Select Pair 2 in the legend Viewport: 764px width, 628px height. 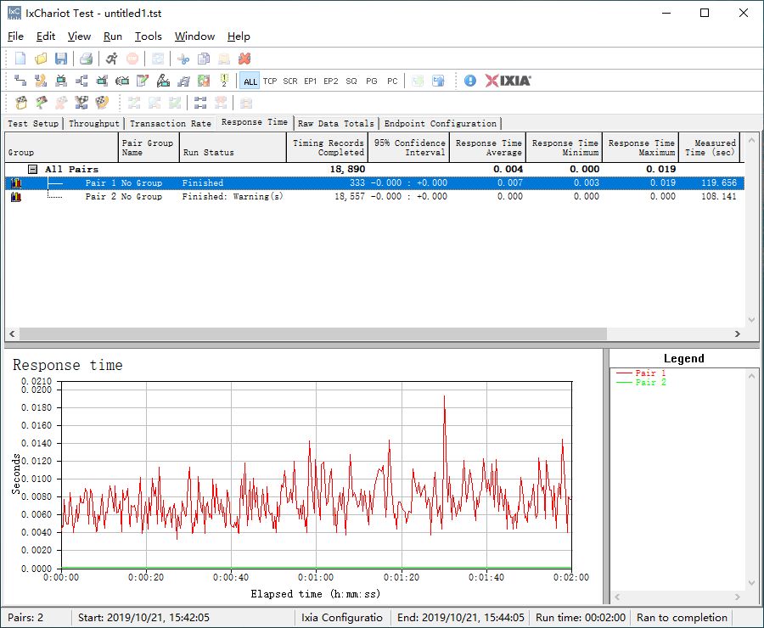click(641, 382)
